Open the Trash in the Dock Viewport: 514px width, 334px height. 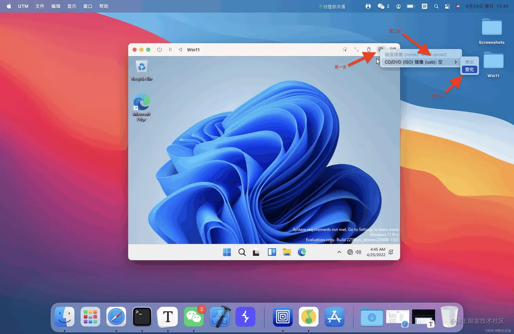pyautogui.click(x=449, y=317)
